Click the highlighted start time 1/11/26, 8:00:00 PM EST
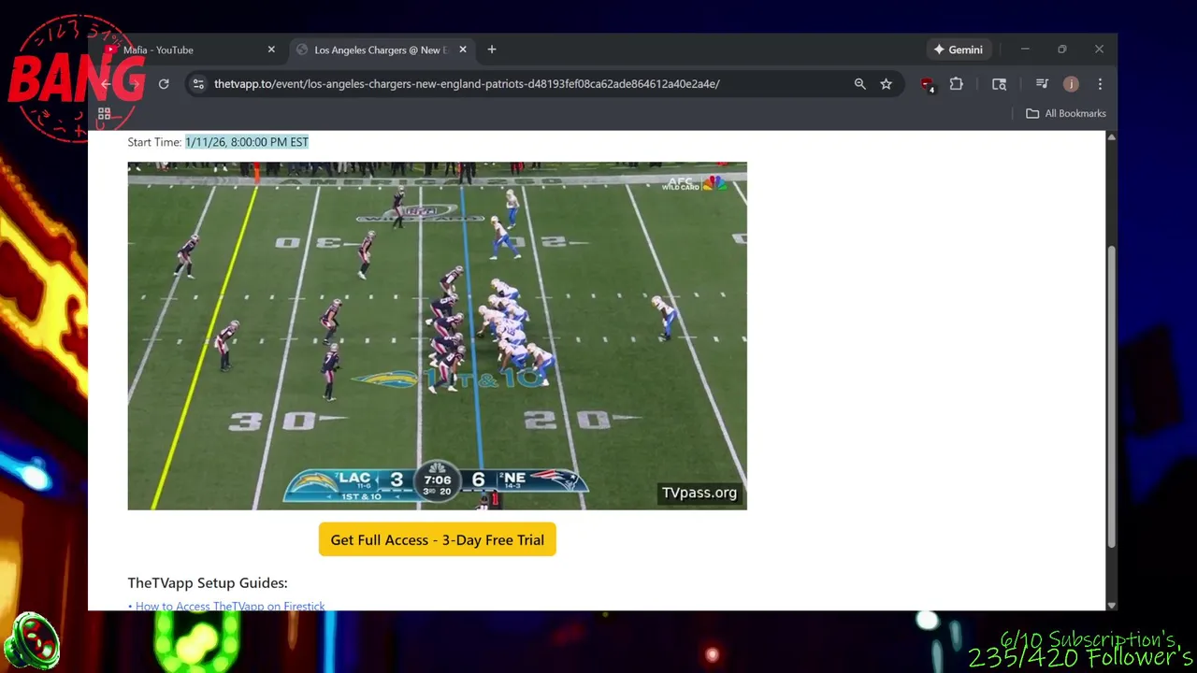 click(x=247, y=142)
